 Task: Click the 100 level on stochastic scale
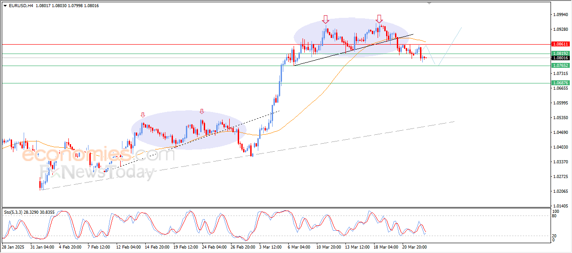(556, 211)
